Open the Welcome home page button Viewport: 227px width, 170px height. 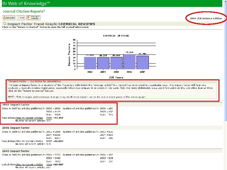(9, 18)
